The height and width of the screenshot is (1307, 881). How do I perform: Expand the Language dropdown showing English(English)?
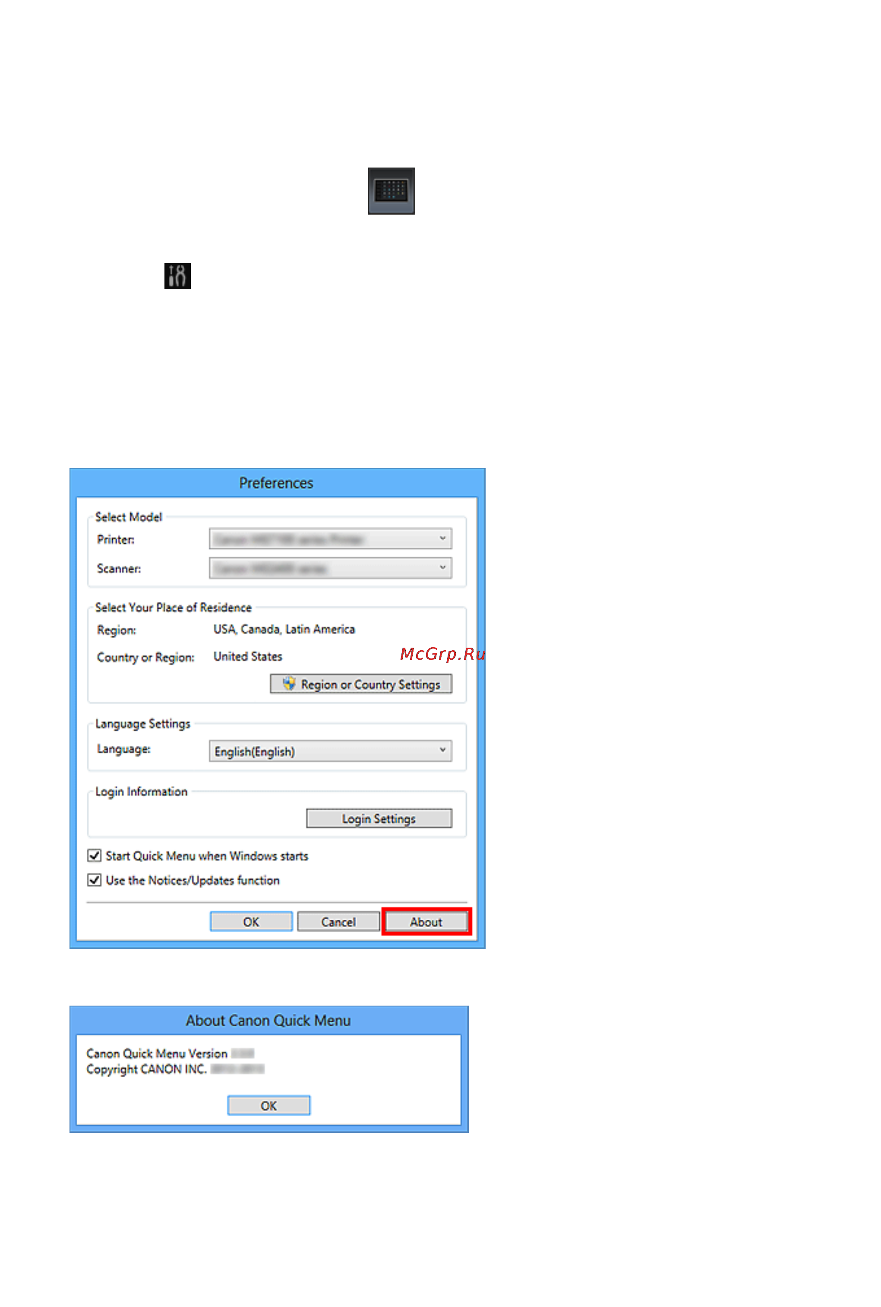[330, 751]
